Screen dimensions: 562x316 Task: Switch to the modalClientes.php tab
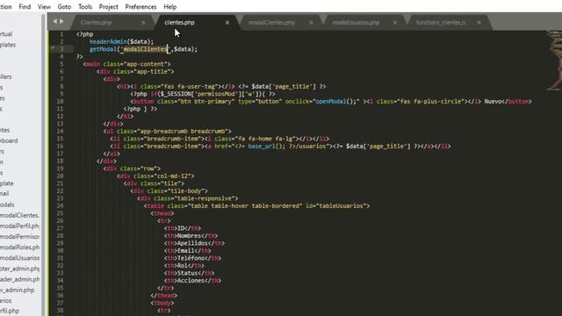pos(271,22)
